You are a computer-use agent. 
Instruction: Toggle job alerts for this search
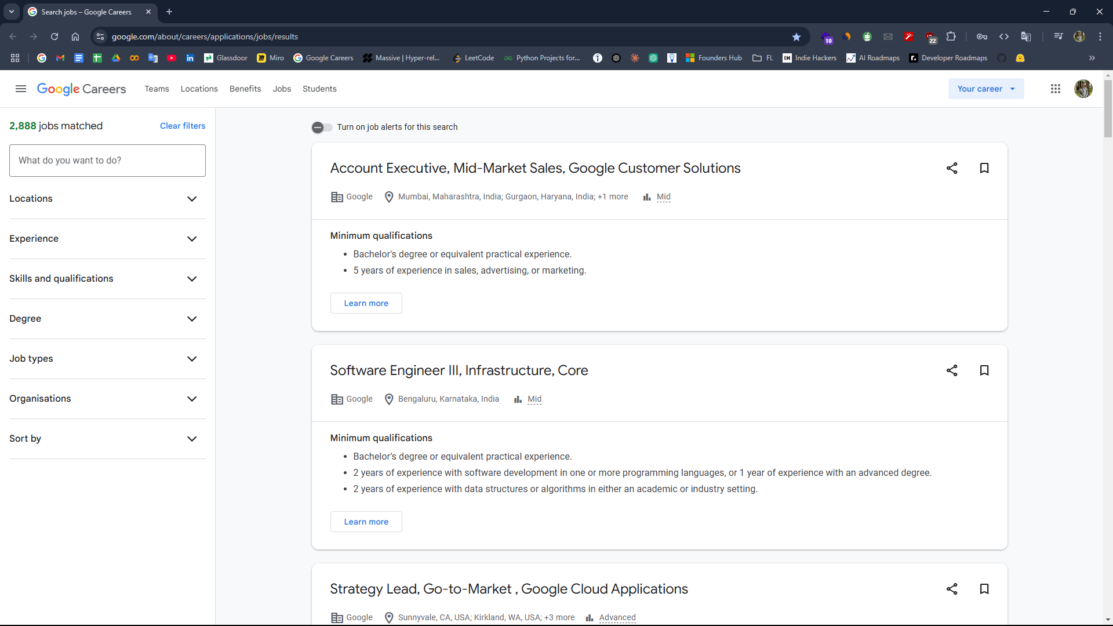click(322, 128)
